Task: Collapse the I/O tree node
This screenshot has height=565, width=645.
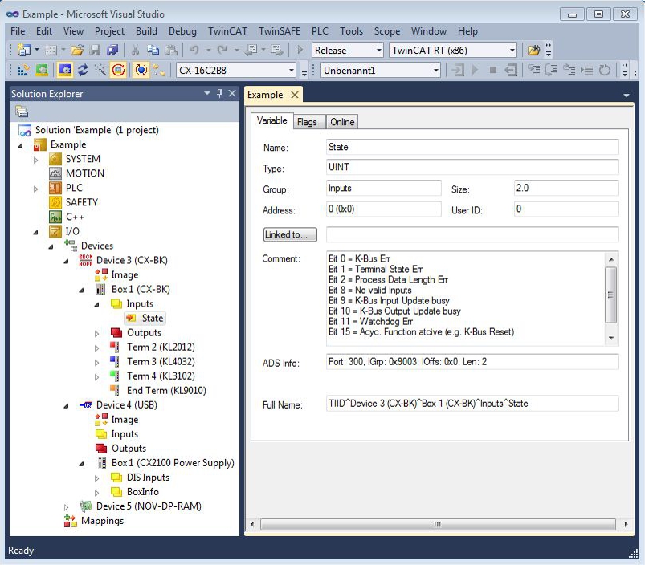Action: coord(36,232)
